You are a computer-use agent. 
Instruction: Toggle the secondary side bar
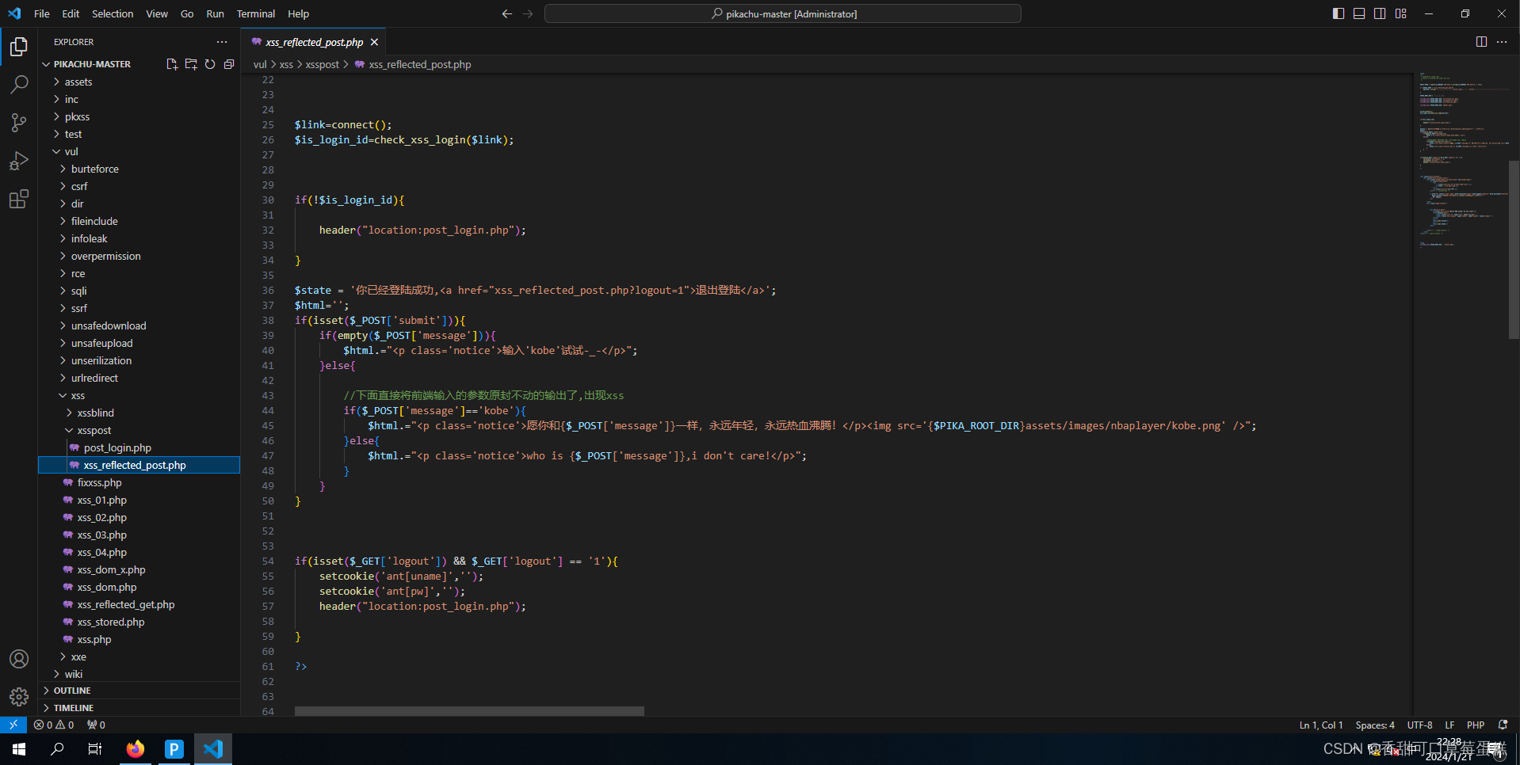click(1380, 13)
